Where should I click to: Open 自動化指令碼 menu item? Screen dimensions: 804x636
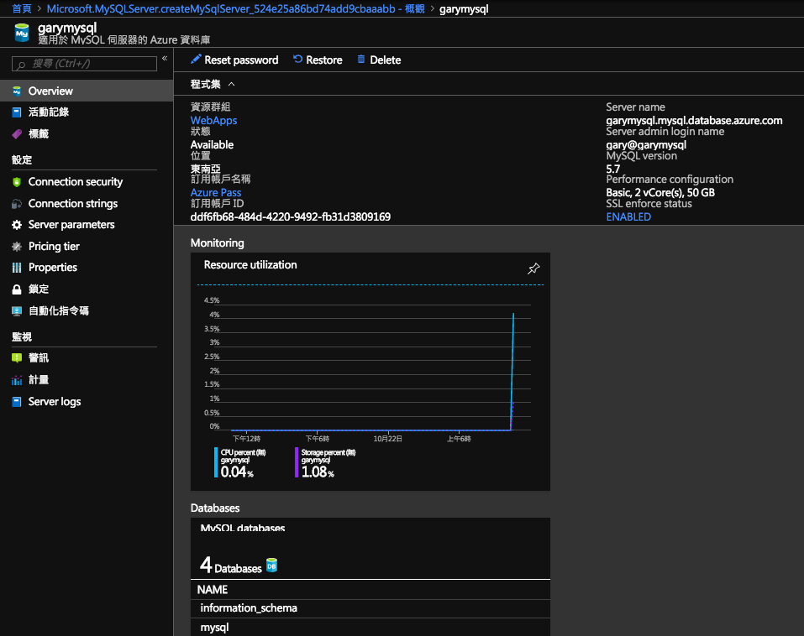coord(87,310)
